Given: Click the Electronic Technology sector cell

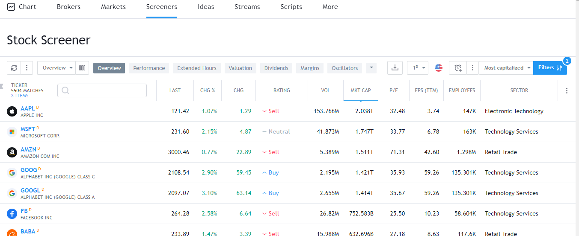Looking at the screenshot, I should click(514, 111).
